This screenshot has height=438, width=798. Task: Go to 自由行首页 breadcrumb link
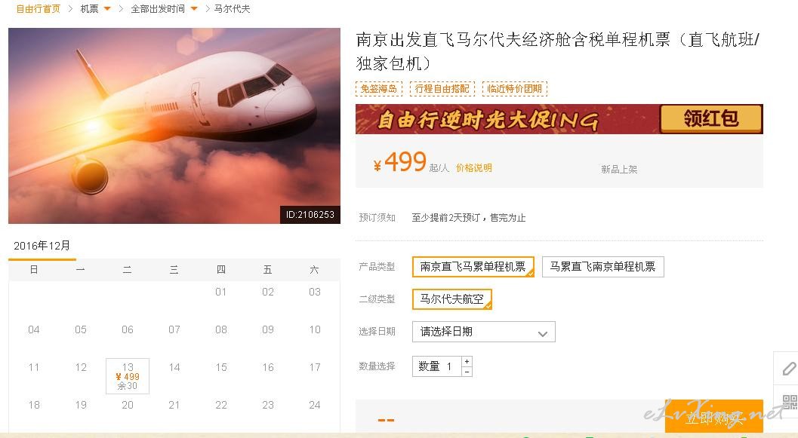(x=39, y=8)
